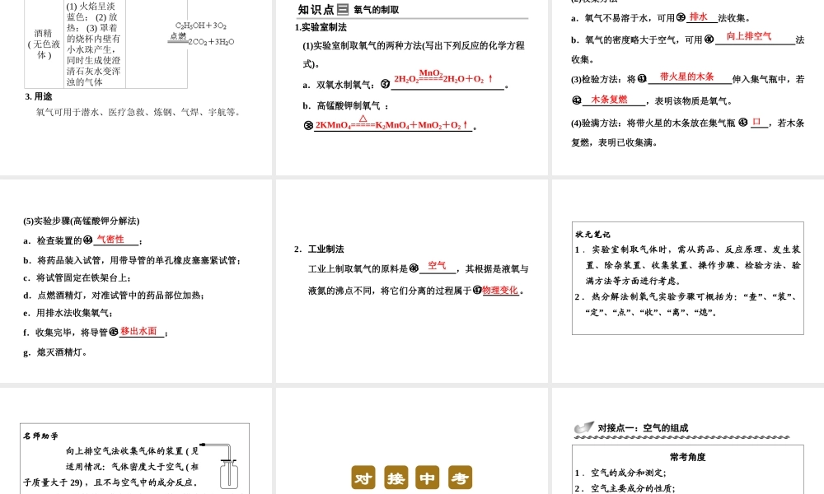Viewport: 824px width, 494px height.
Task: Click the heading (5)实验步骤(高锰酸钾分解法)
Action: click(82, 221)
